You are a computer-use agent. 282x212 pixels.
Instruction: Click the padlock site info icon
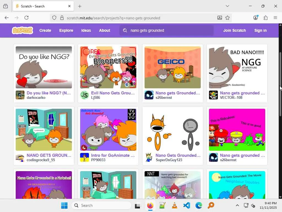click(62, 18)
